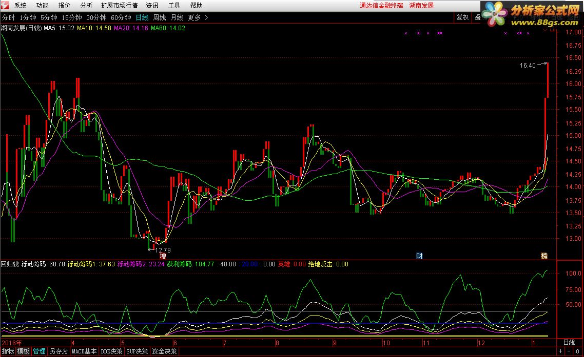Click the 12.79 low price label
Image resolution: width=584 pixels, height=357 pixels.
click(163, 250)
